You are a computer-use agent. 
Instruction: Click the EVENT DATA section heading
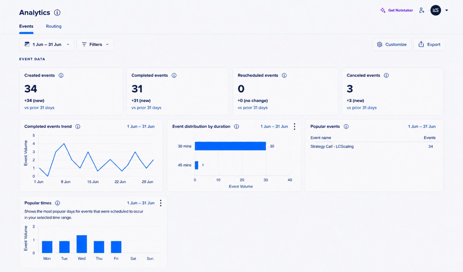tap(32, 59)
